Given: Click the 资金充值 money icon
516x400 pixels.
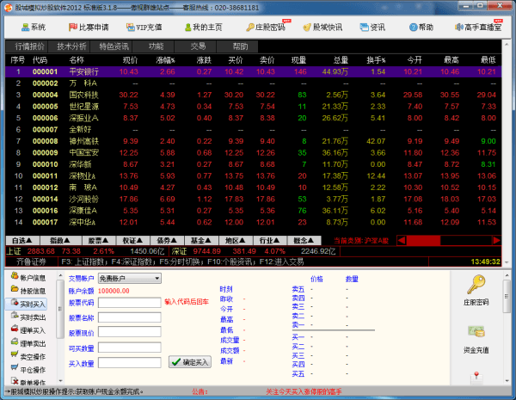Looking at the screenshot, I should click(476, 332).
